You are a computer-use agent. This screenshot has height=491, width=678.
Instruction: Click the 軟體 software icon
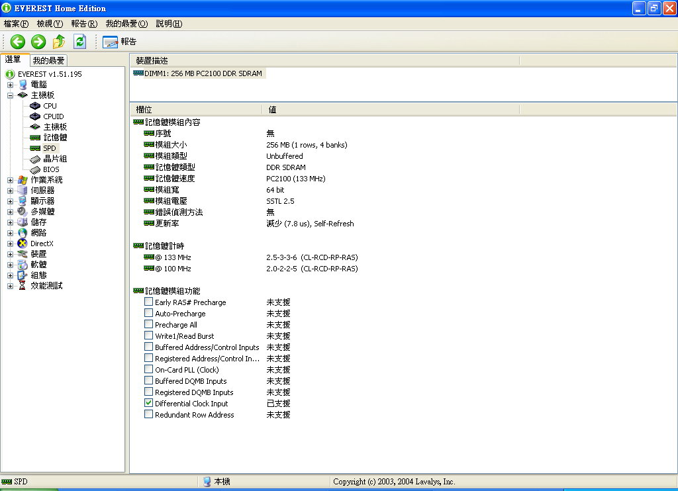23,265
